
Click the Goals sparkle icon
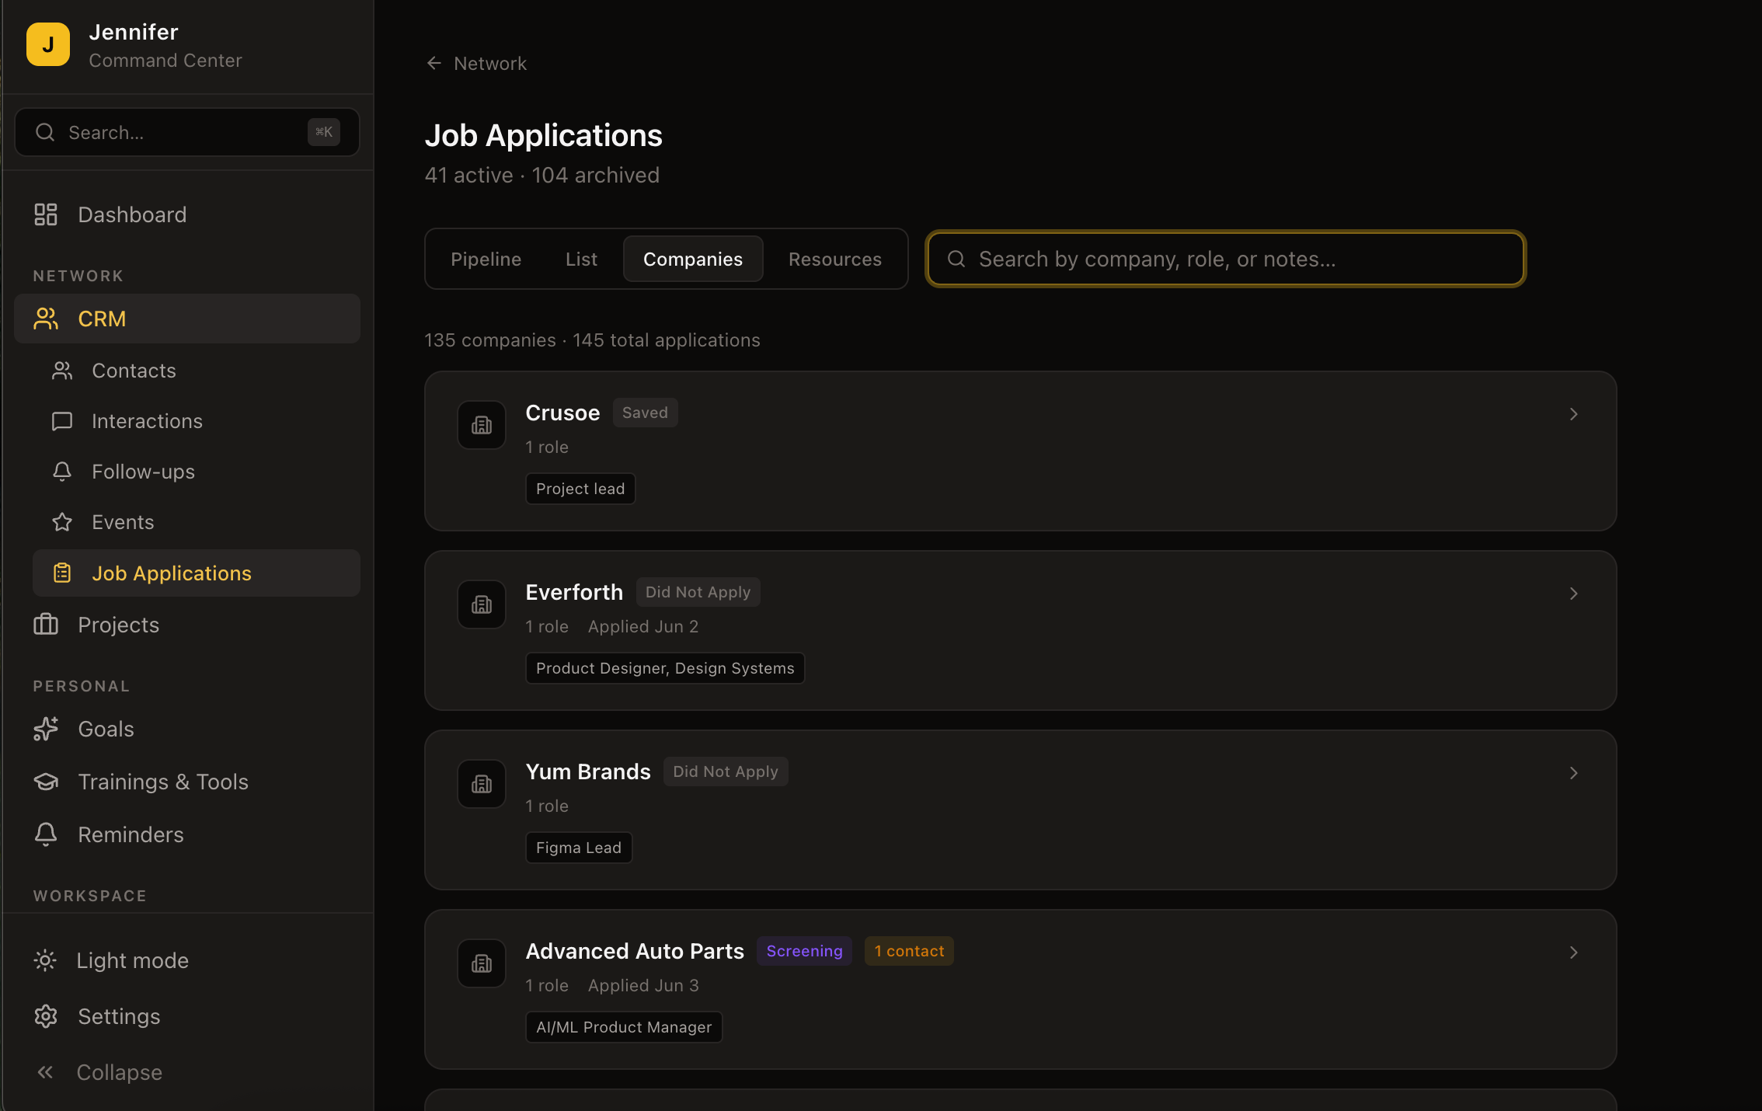tap(46, 729)
